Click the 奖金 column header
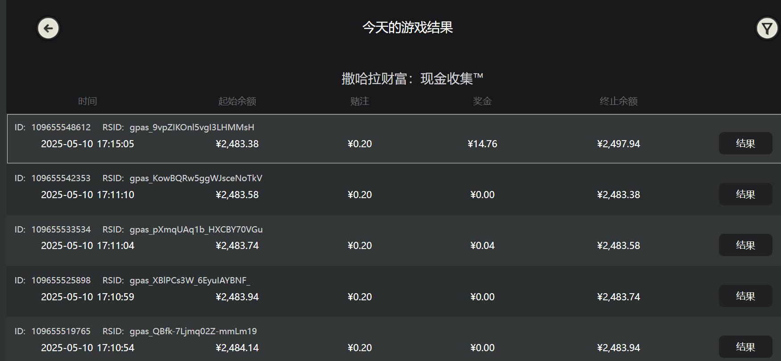The width and height of the screenshot is (781, 361). (482, 101)
